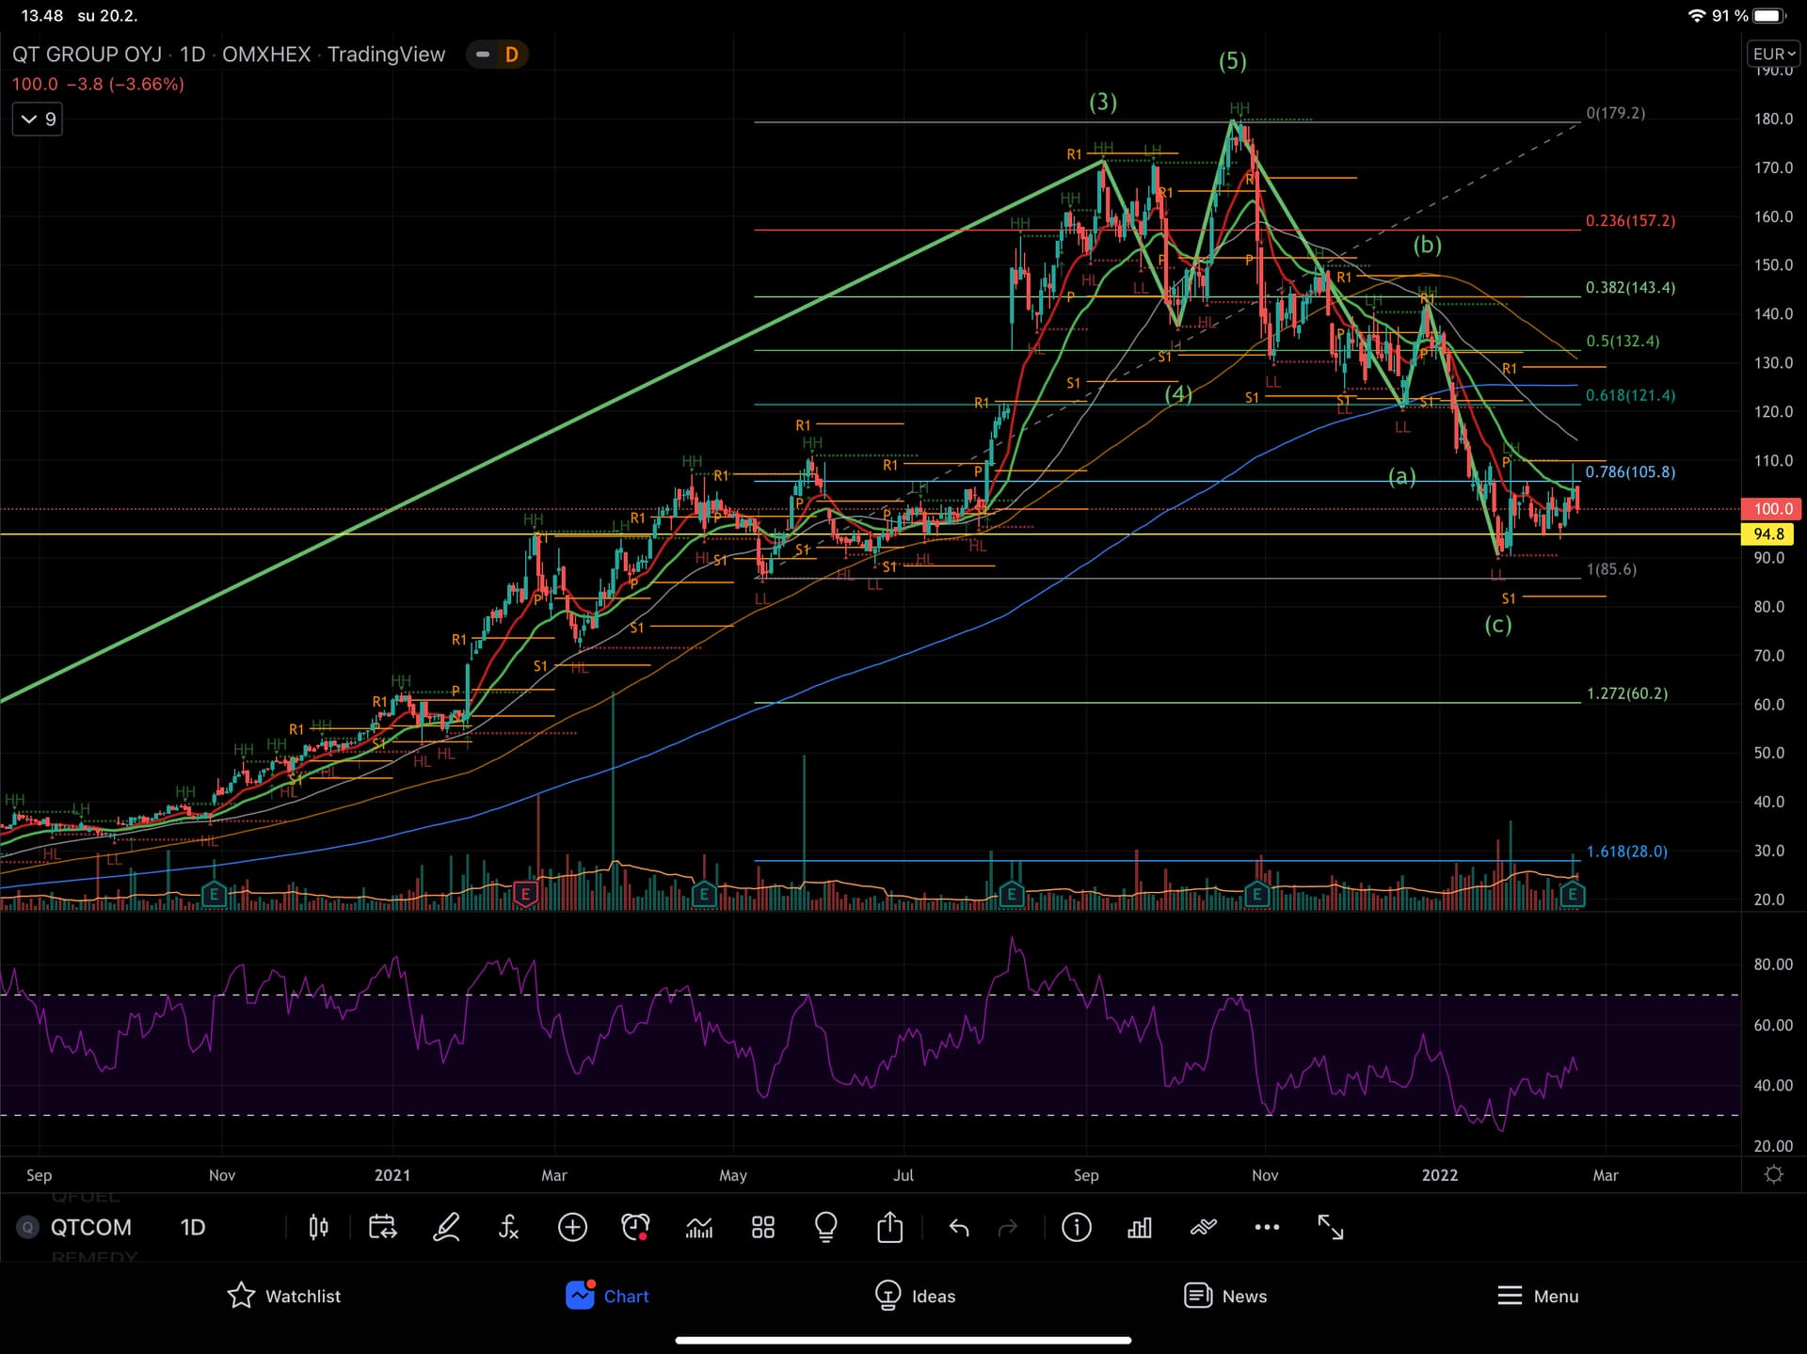Tap the share export icon

tap(889, 1227)
